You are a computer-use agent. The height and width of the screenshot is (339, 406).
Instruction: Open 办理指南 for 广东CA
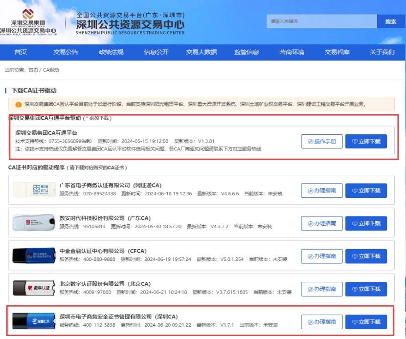321,223
